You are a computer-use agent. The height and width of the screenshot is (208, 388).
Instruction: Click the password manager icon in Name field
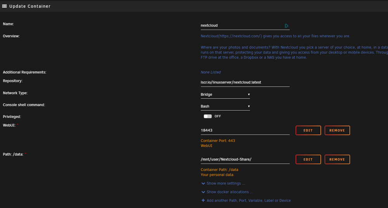(x=286, y=26)
